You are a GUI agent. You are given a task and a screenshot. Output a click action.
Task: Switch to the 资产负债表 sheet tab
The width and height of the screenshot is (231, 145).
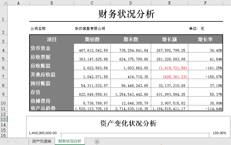click(42, 141)
